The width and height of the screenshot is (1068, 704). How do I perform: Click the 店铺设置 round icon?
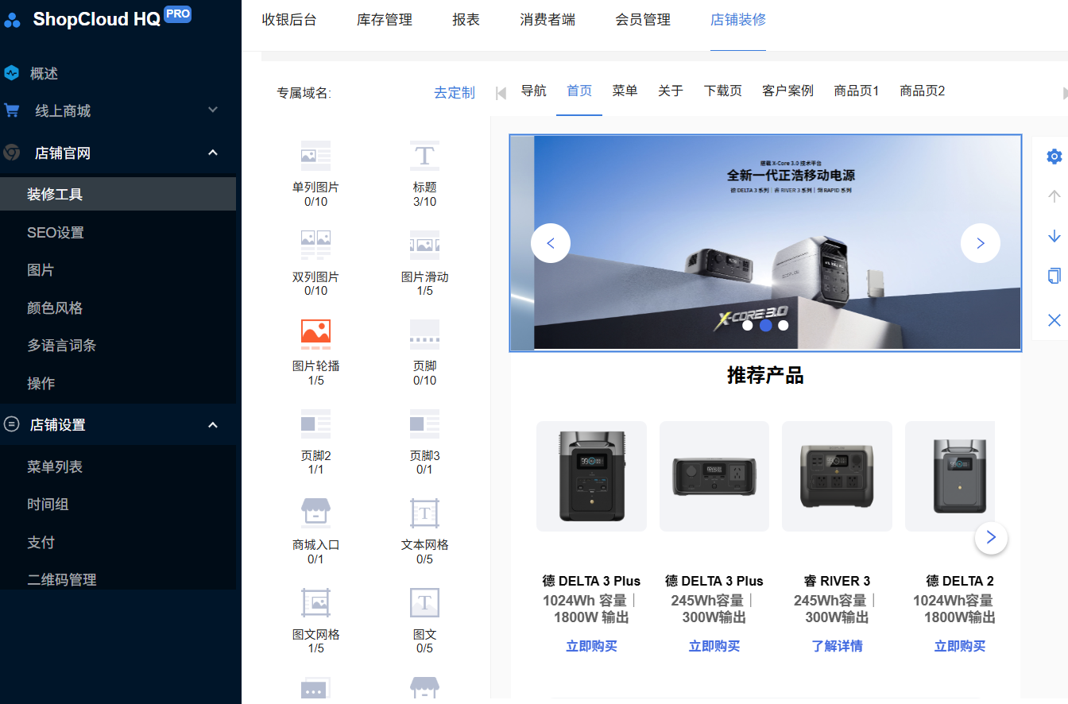coord(12,424)
